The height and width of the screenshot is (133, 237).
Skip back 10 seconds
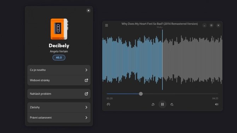point(153,104)
